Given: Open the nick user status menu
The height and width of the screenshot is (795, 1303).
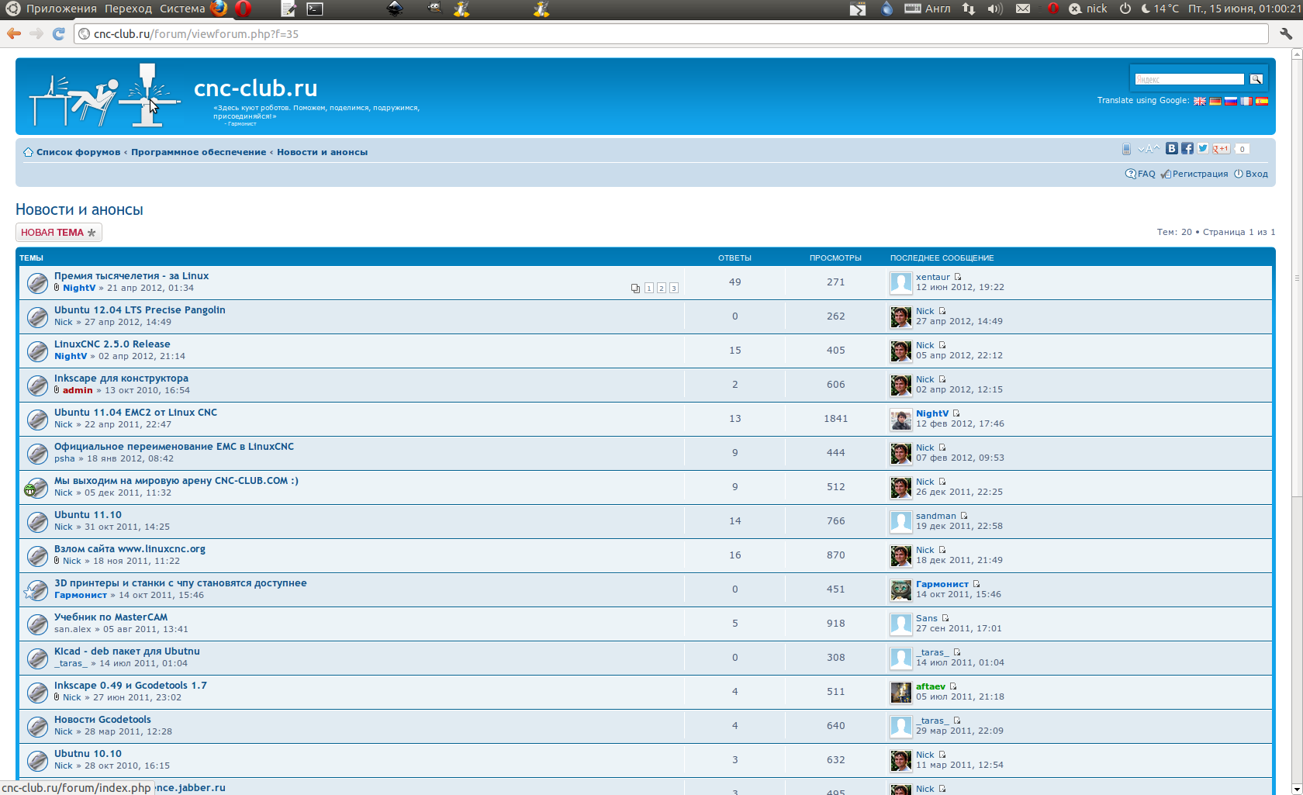Looking at the screenshot, I should click(1088, 9).
